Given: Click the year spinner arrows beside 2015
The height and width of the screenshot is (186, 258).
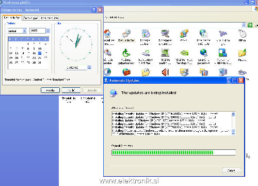Looking at the screenshot, I should pos(48,30).
